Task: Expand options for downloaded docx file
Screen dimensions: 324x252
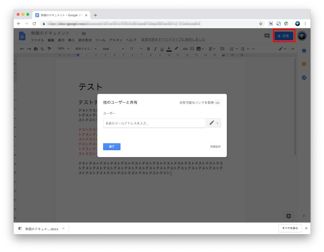Action: [63, 229]
